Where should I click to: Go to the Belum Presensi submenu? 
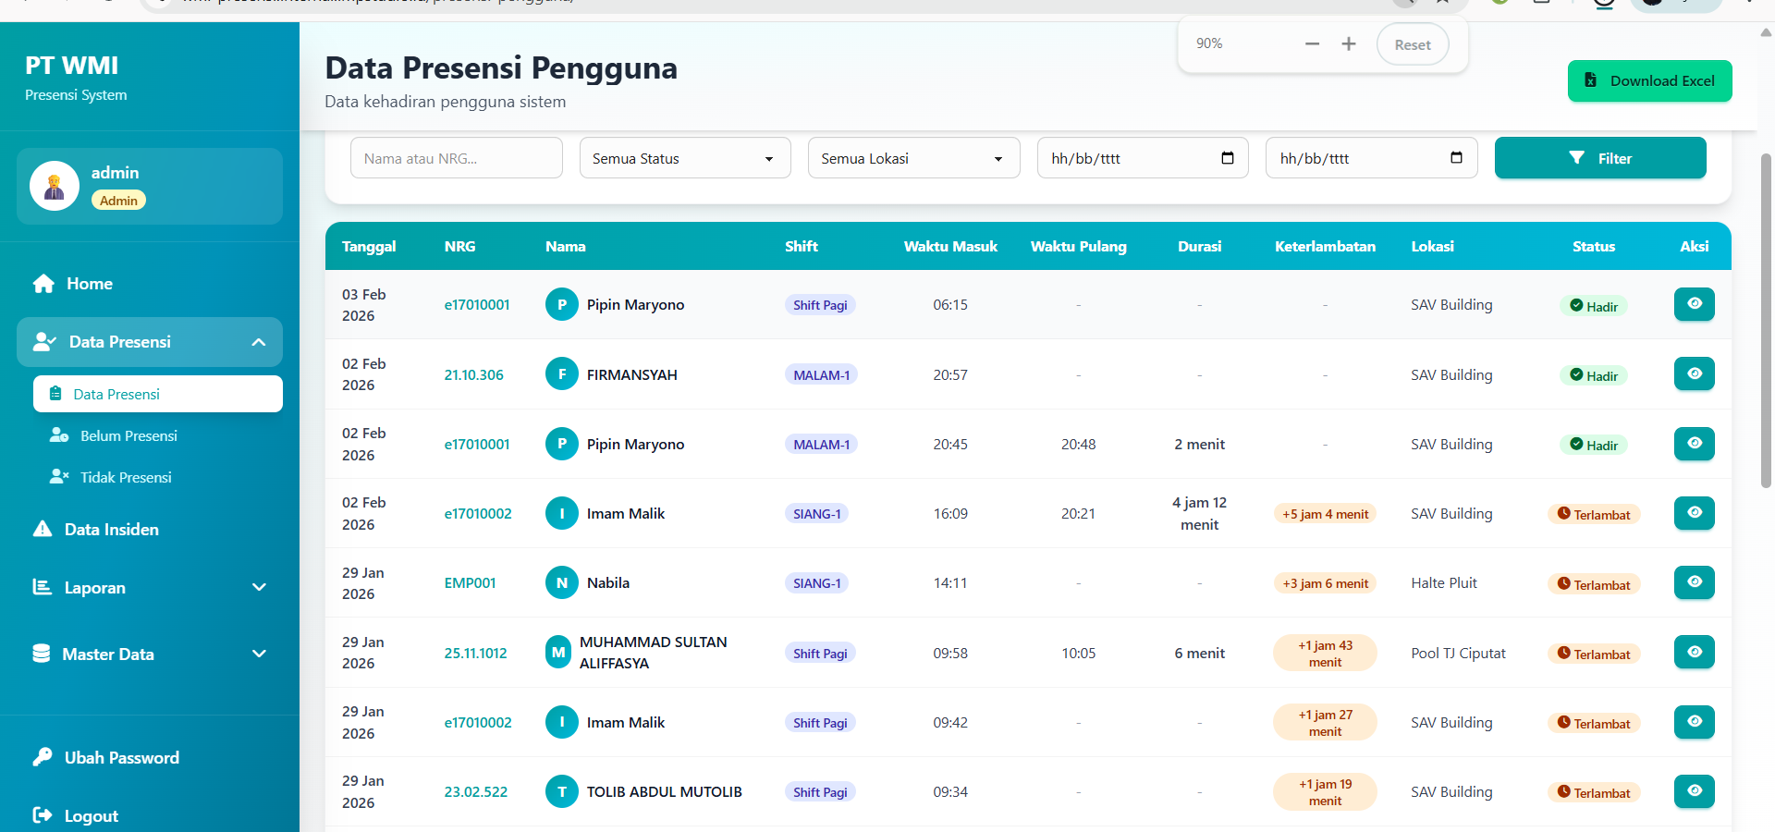coord(129,435)
